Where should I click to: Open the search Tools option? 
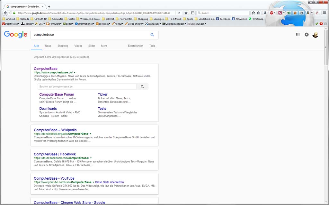152,46
